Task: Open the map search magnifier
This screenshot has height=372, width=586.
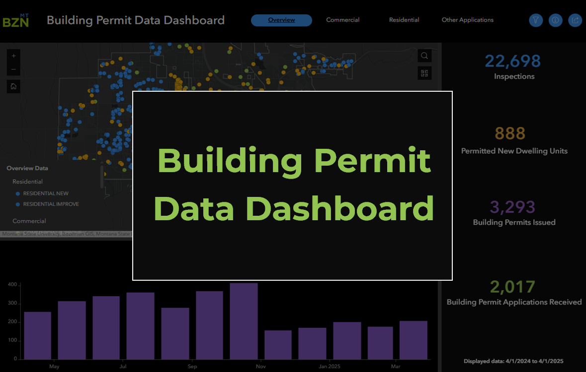Action: [424, 56]
